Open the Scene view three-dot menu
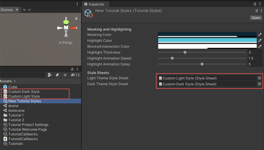The width and height of the screenshot is (264, 150). [77, 4]
